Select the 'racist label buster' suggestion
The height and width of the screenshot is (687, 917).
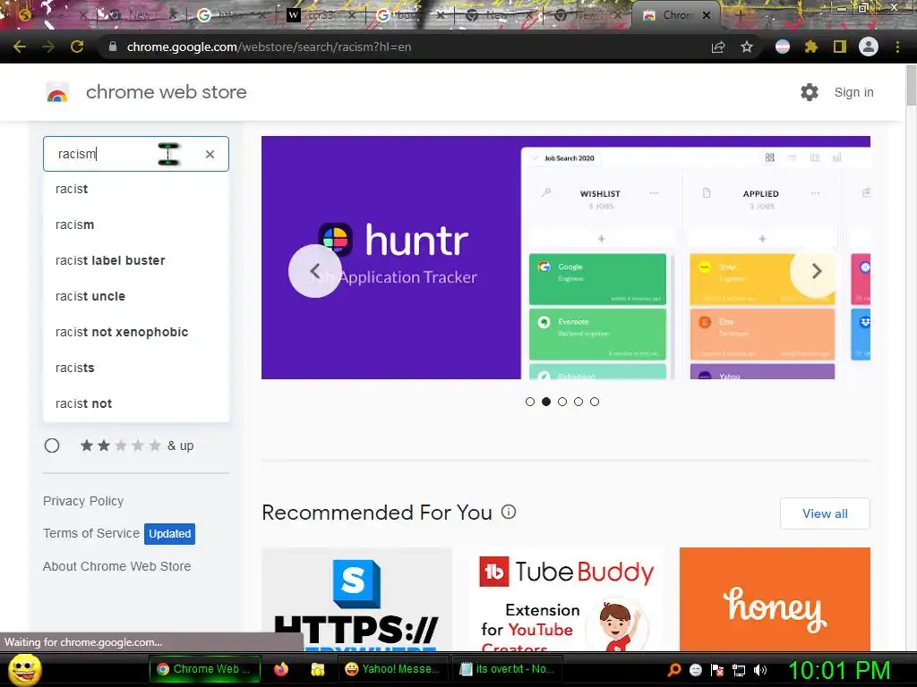(x=136, y=260)
